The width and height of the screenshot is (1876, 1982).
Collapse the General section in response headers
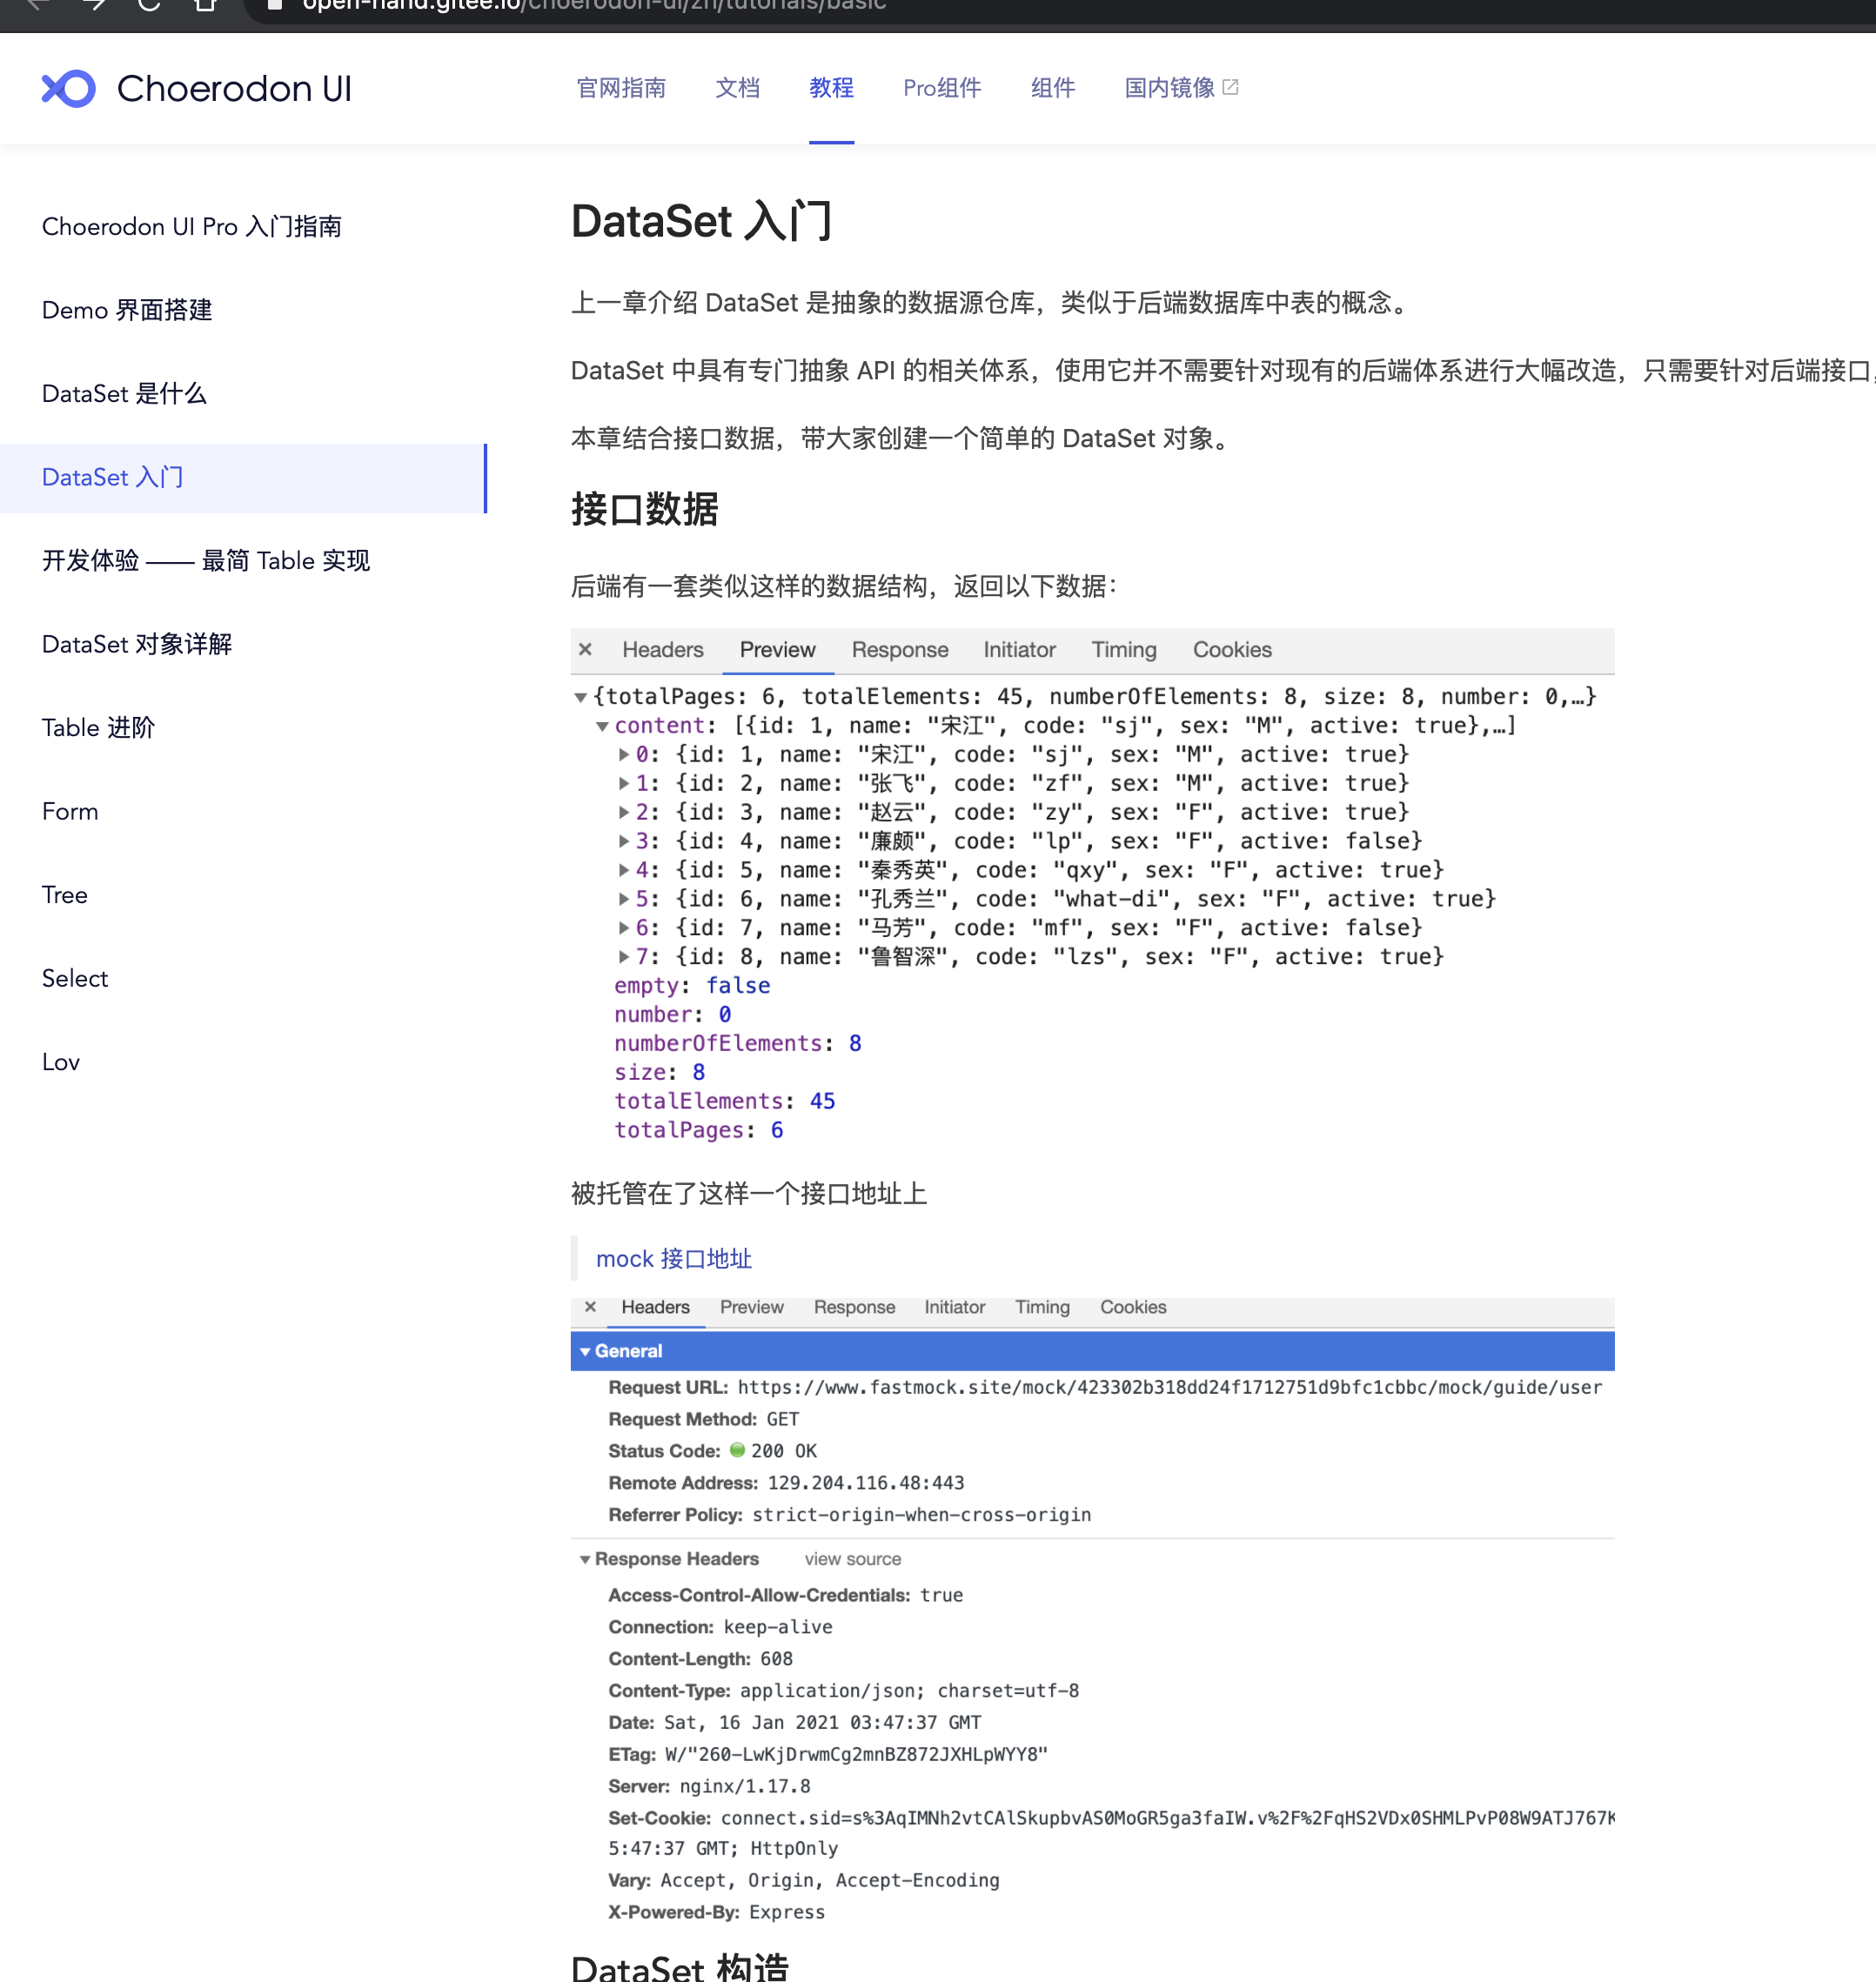(585, 1350)
